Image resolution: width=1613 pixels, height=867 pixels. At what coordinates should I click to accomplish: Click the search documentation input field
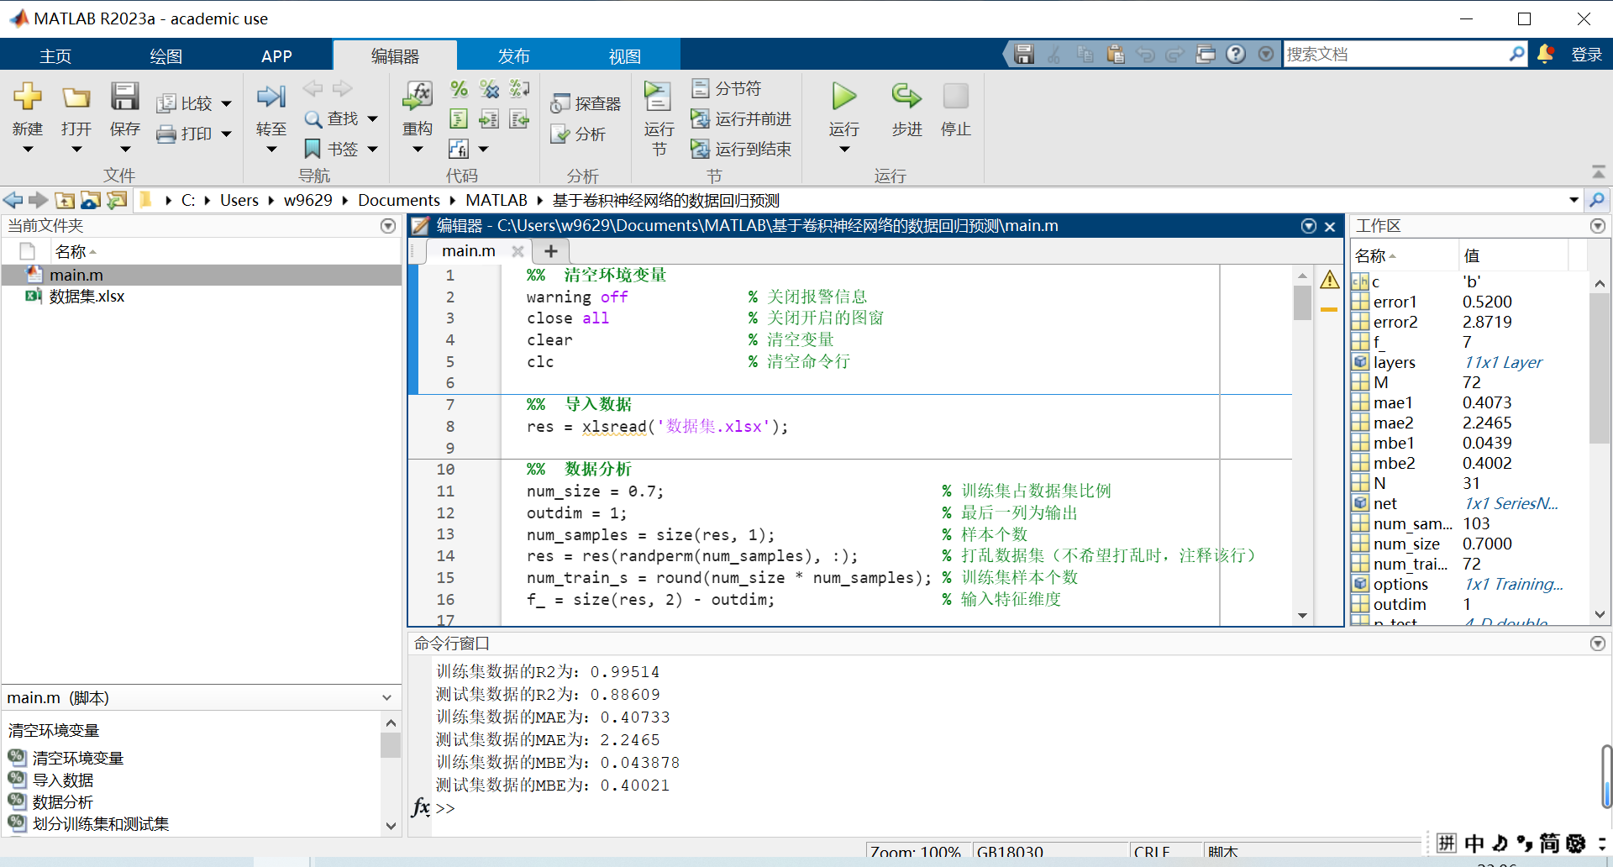pyautogui.click(x=1395, y=55)
